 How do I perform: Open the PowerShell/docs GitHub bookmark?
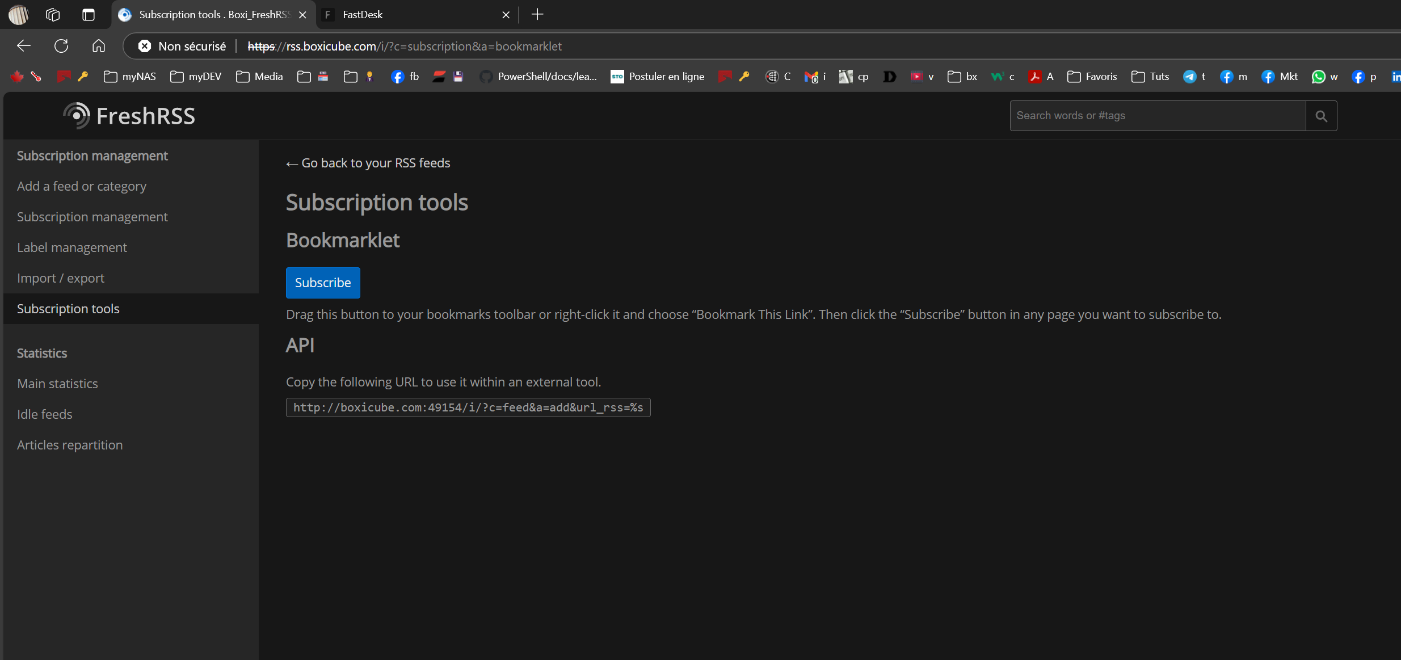[538, 77]
